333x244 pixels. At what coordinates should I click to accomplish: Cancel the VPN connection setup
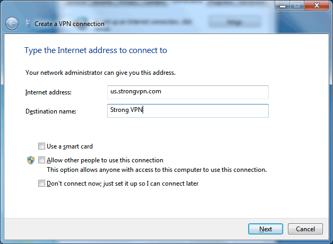305,229
